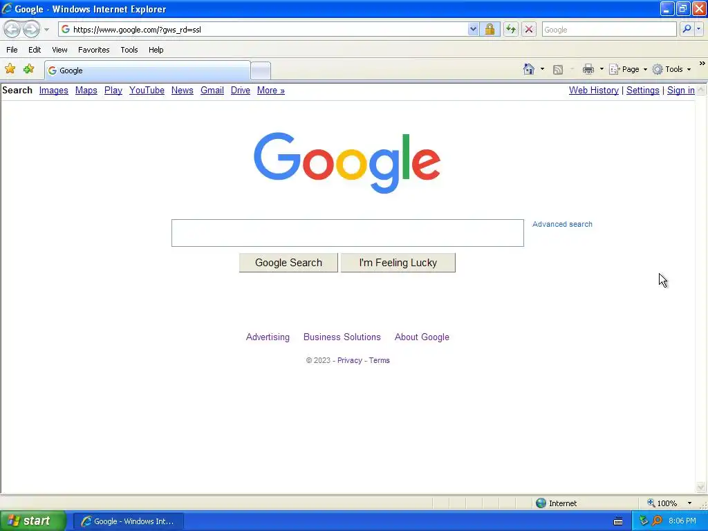
Task: Open the Tools gear command bar menu
Action: point(672,69)
